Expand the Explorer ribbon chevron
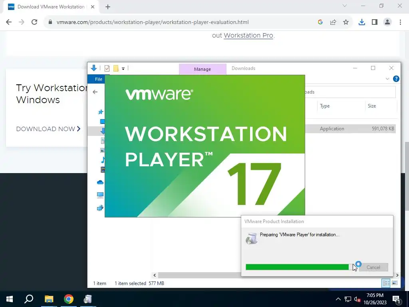409x307 pixels. pyautogui.click(x=387, y=79)
